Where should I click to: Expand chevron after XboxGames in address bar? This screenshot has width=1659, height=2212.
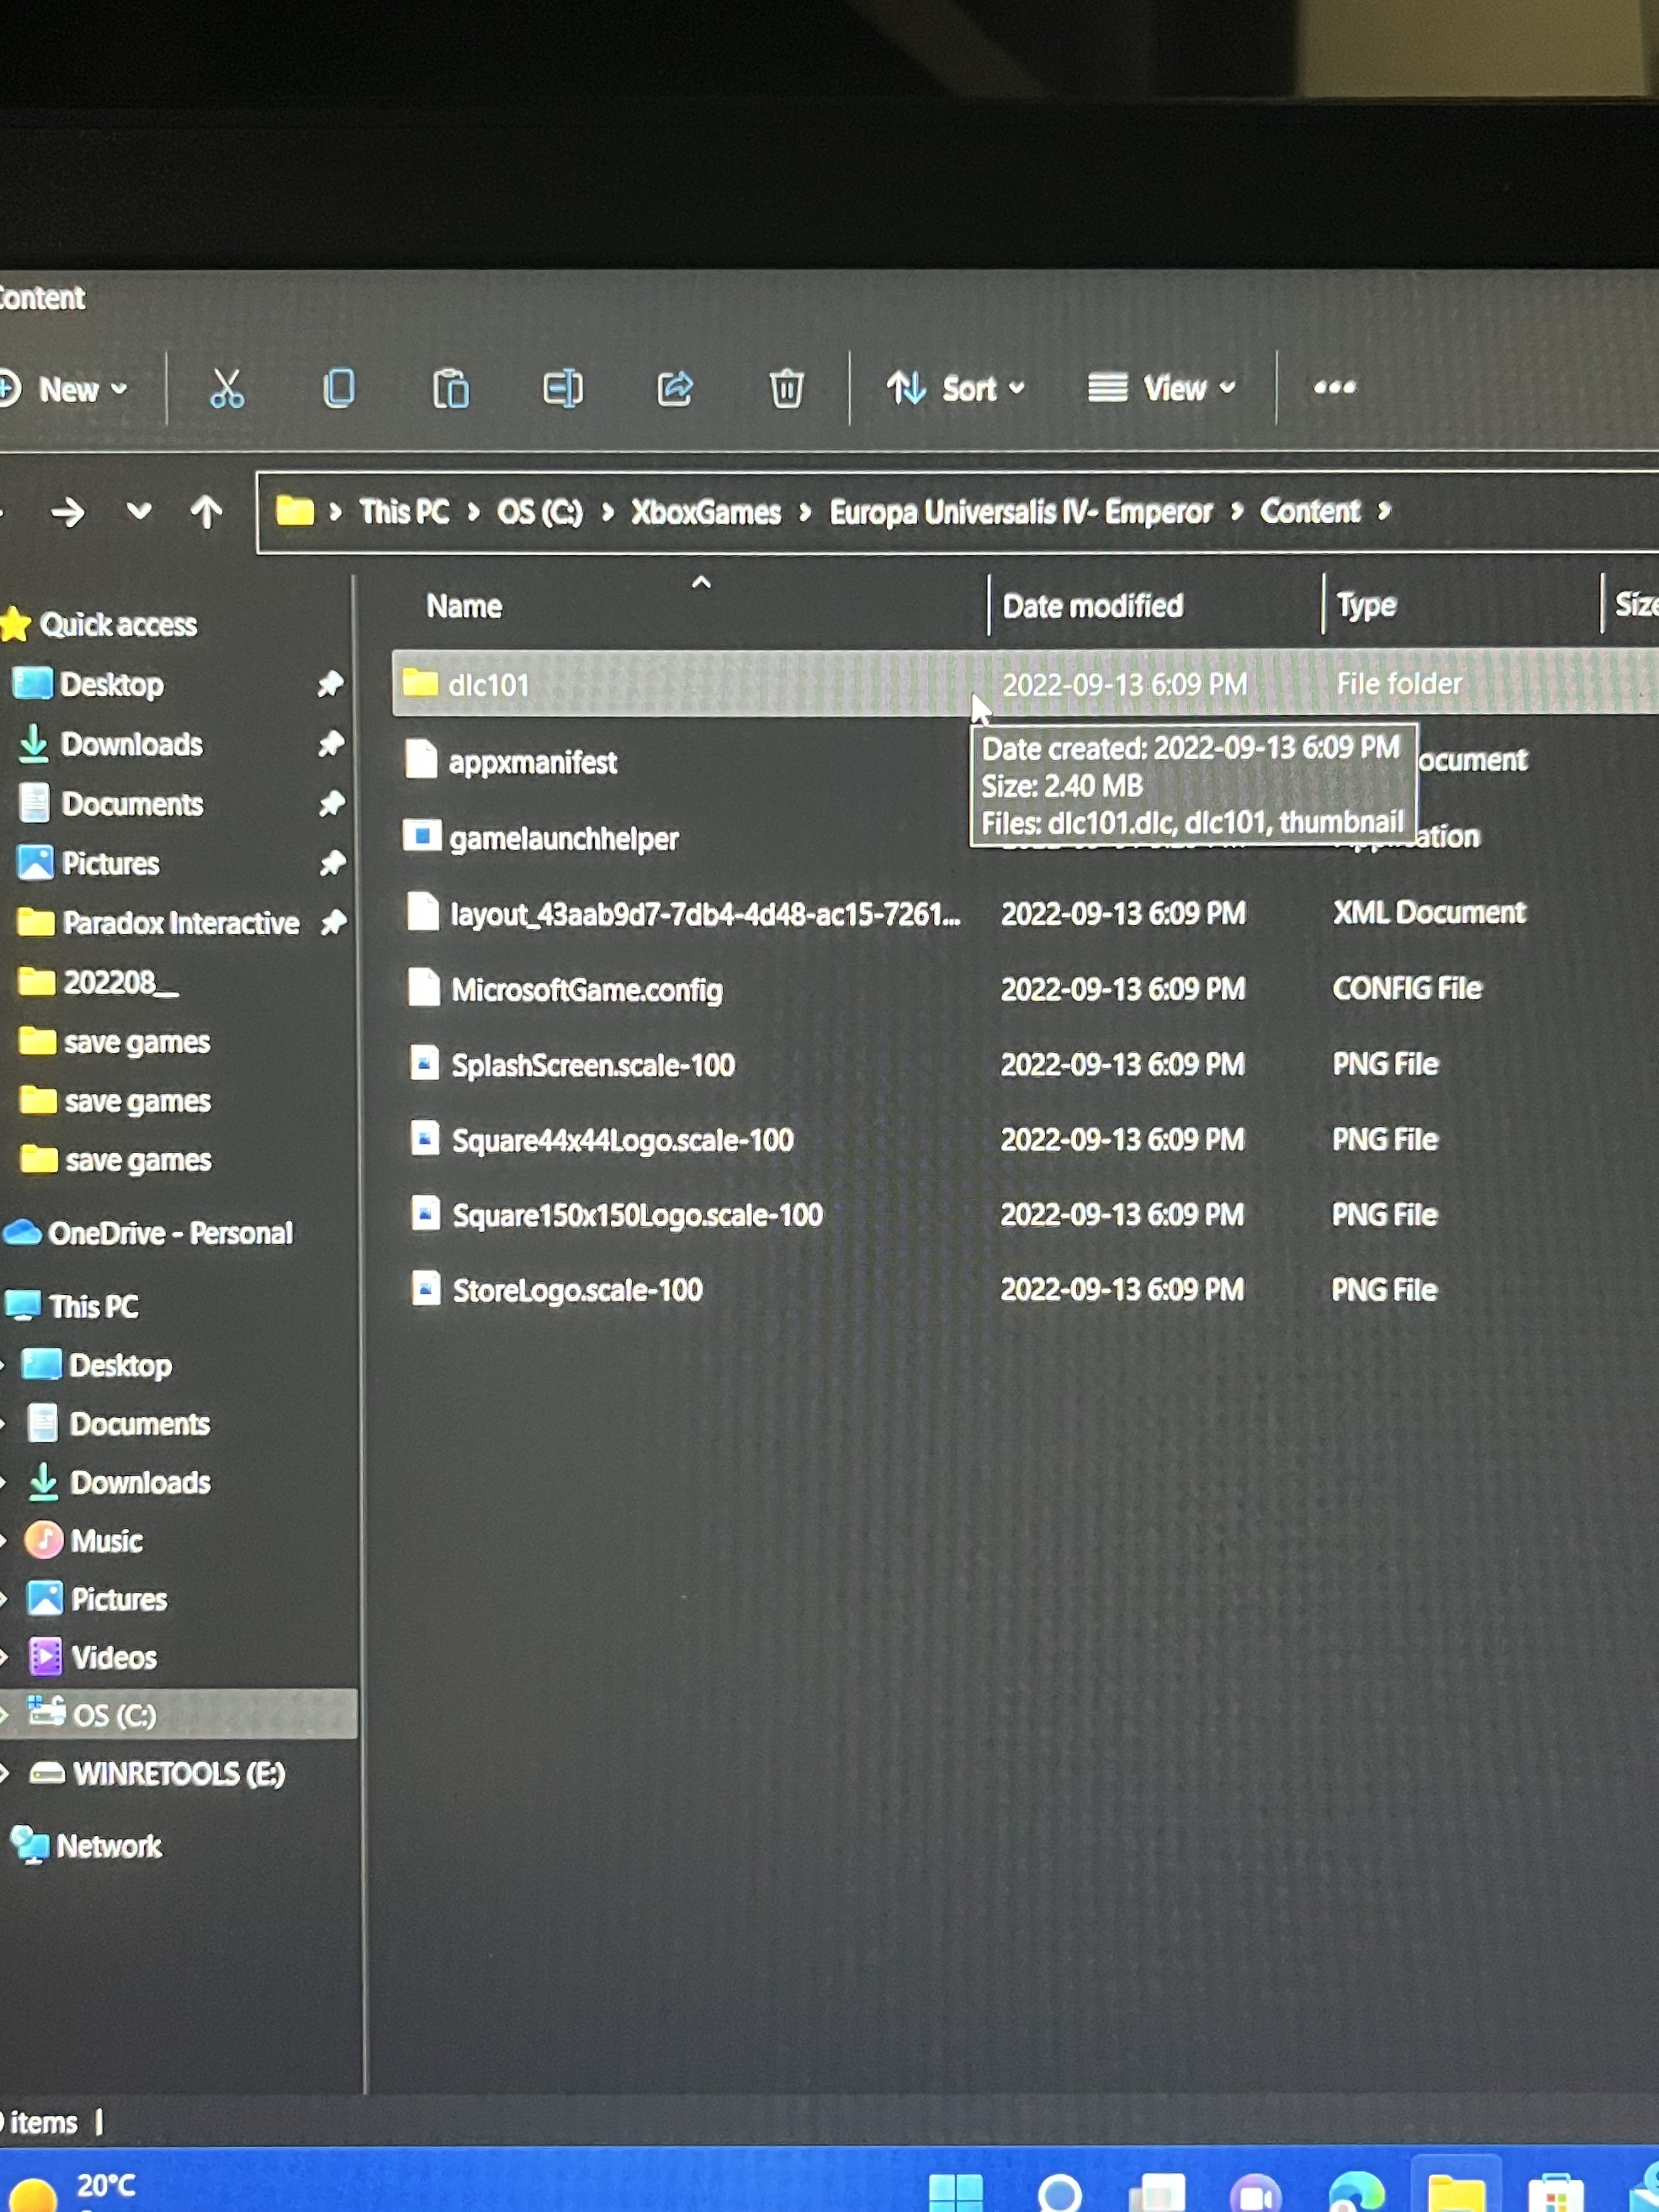click(804, 513)
